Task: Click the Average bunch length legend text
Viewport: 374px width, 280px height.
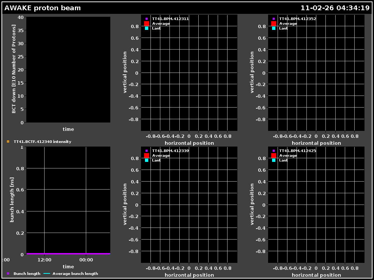Action: [75, 273]
